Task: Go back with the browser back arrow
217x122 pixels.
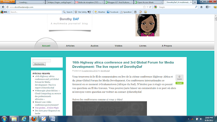Action: click(x=3, y=7)
